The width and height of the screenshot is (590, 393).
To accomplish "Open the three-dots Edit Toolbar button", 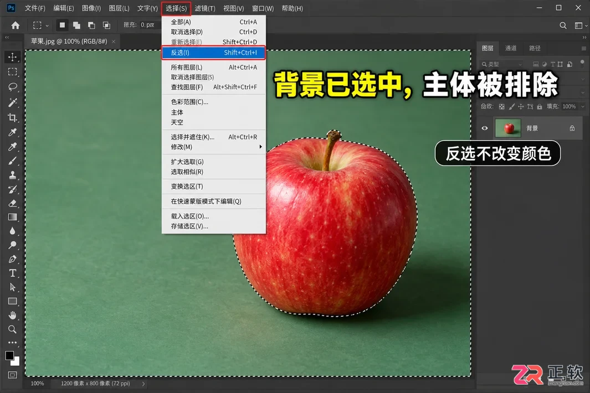I will 12,343.
